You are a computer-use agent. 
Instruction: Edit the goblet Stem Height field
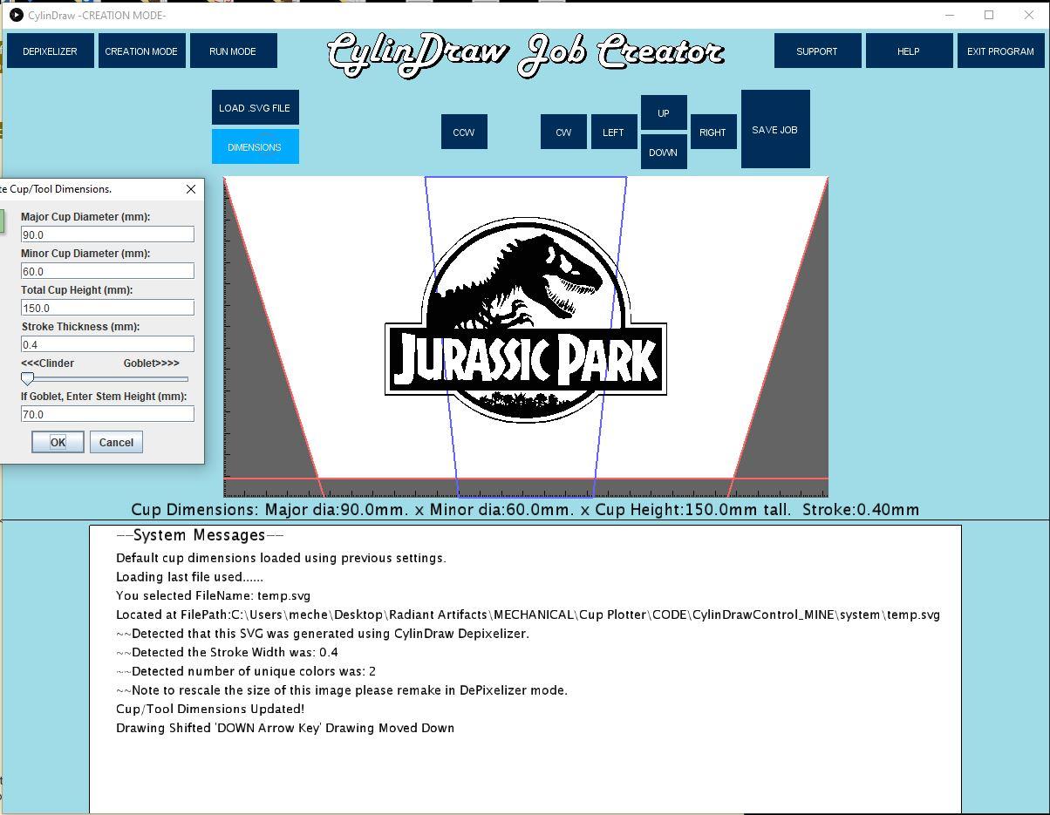point(107,414)
